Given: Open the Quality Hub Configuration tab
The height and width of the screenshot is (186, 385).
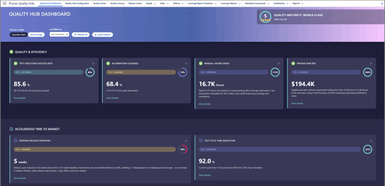Looking at the screenshot, I should [77, 3].
